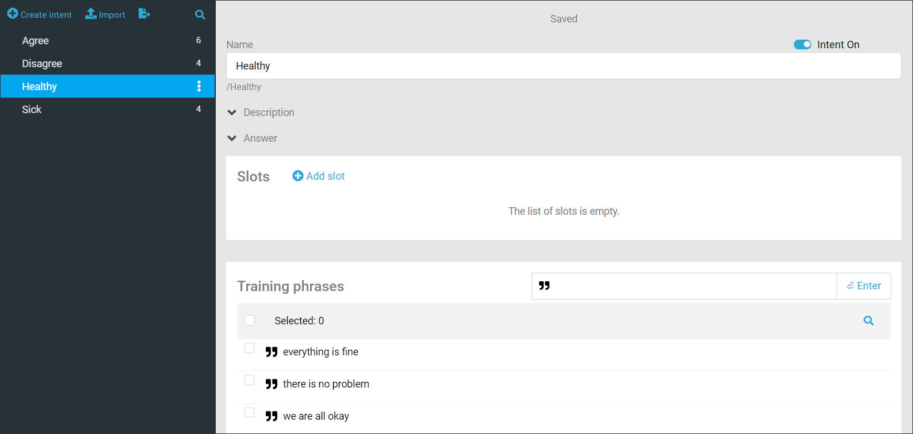This screenshot has height=434, width=913.
Task: Click the quote icon beside 'we are all okay'
Action: pyautogui.click(x=272, y=416)
